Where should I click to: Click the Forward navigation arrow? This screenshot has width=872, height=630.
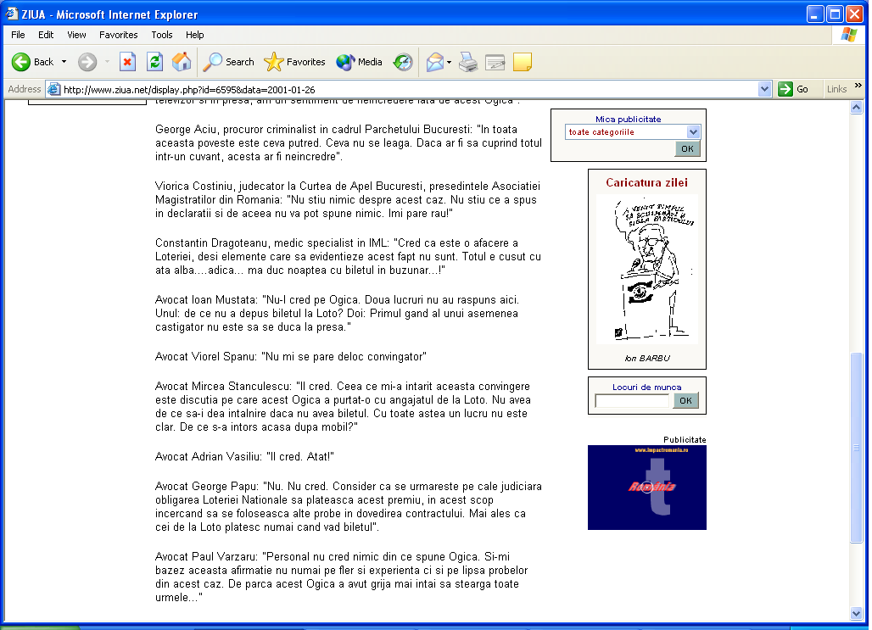tap(87, 62)
